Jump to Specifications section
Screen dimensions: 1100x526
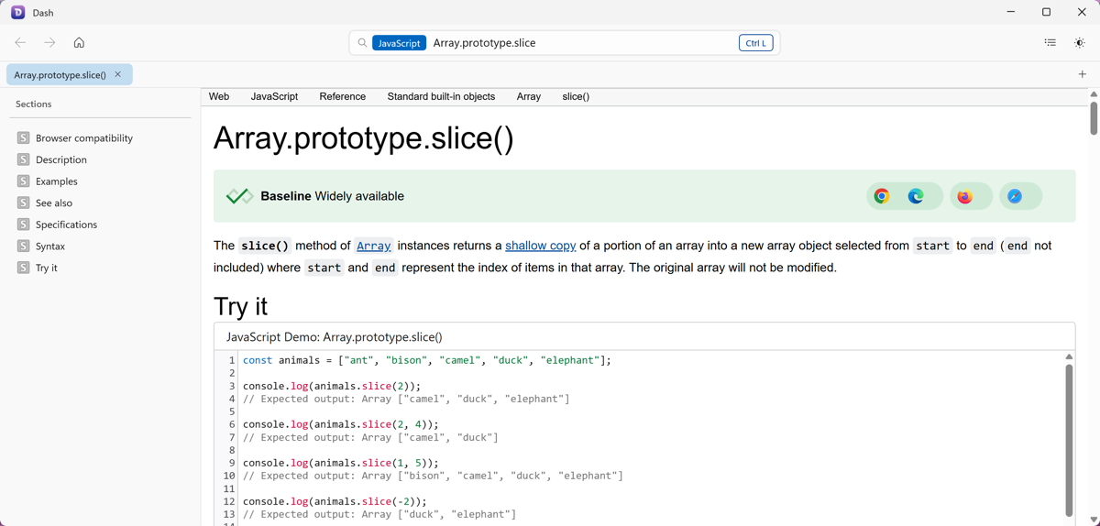point(66,225)
